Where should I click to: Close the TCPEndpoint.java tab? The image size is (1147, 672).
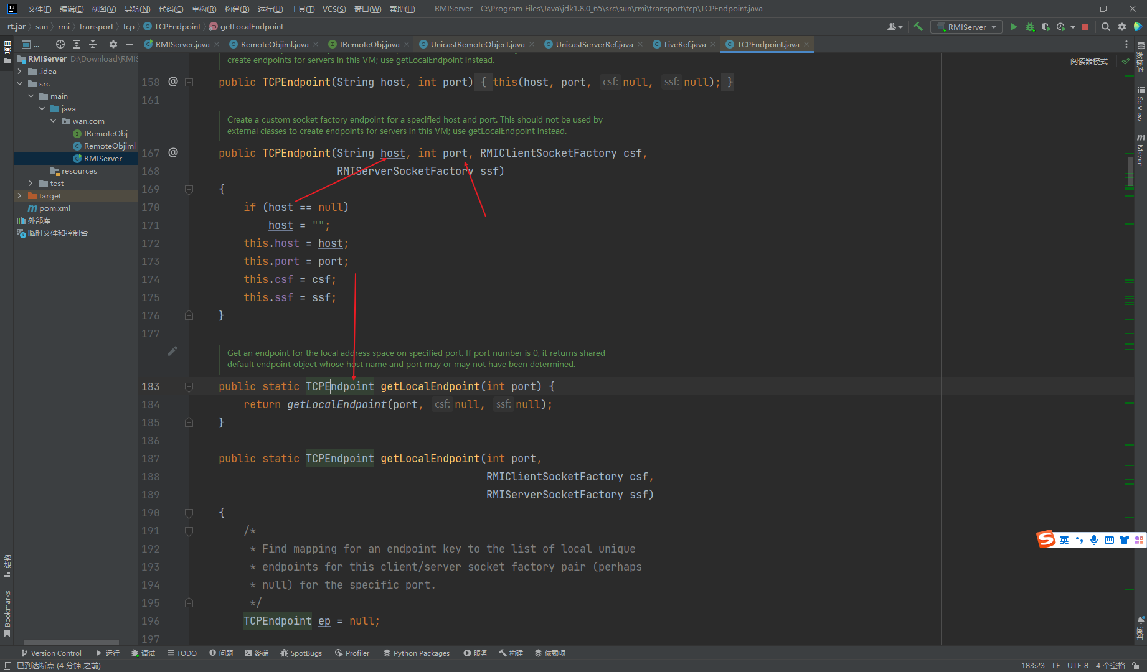pos(806,44)
